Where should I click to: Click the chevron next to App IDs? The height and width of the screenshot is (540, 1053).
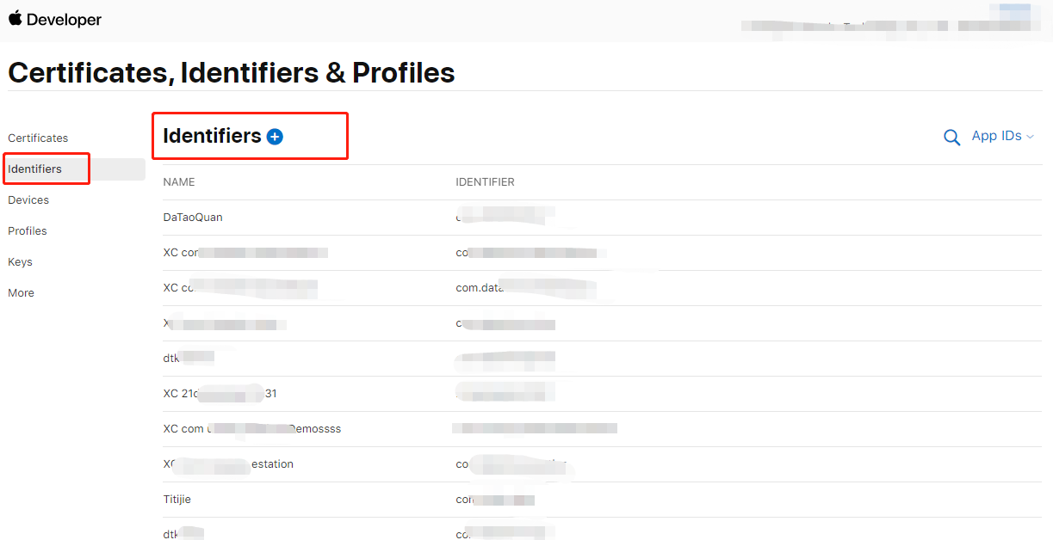tap(1030, 137)
